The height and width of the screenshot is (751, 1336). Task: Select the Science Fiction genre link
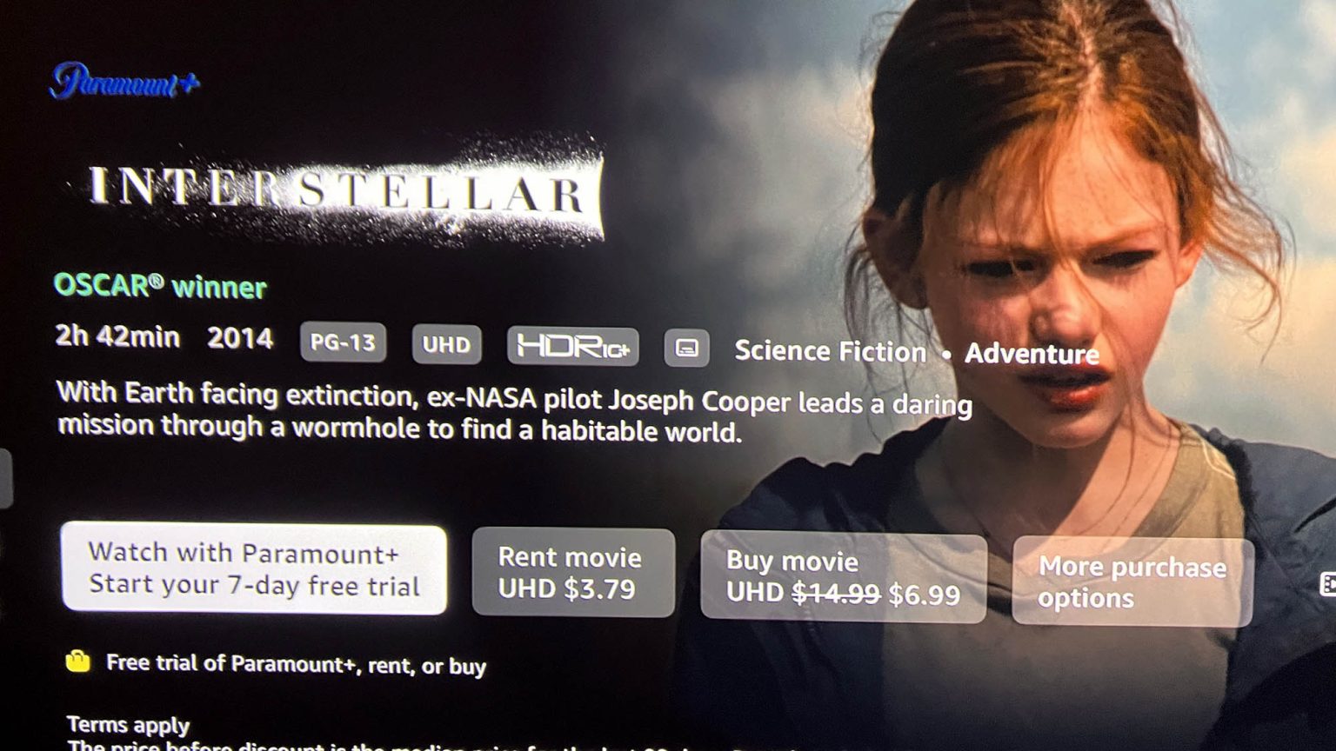[830, 351]
